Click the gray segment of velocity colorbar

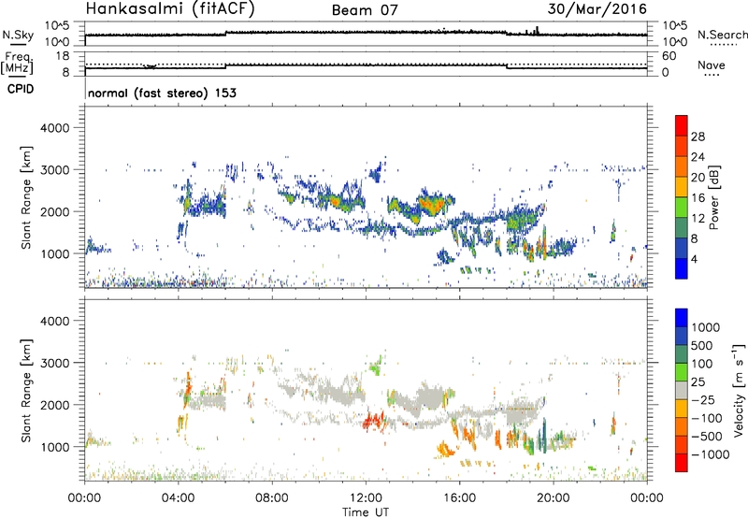[682, 390]
